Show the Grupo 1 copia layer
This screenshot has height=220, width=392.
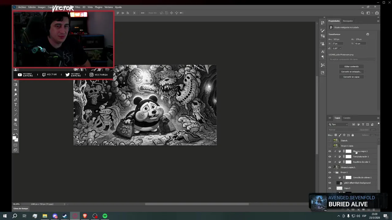click(330, 146)
